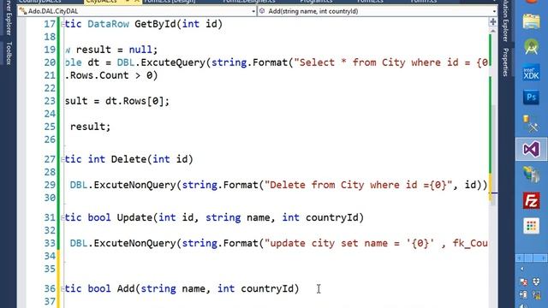The height and width of the screenshot is (308, 548).
Task: Click the Add method name on line 36
Action: pyautogui.click(x=126, y=289)
